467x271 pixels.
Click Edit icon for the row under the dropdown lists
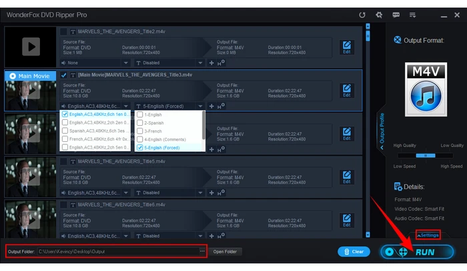347,134
